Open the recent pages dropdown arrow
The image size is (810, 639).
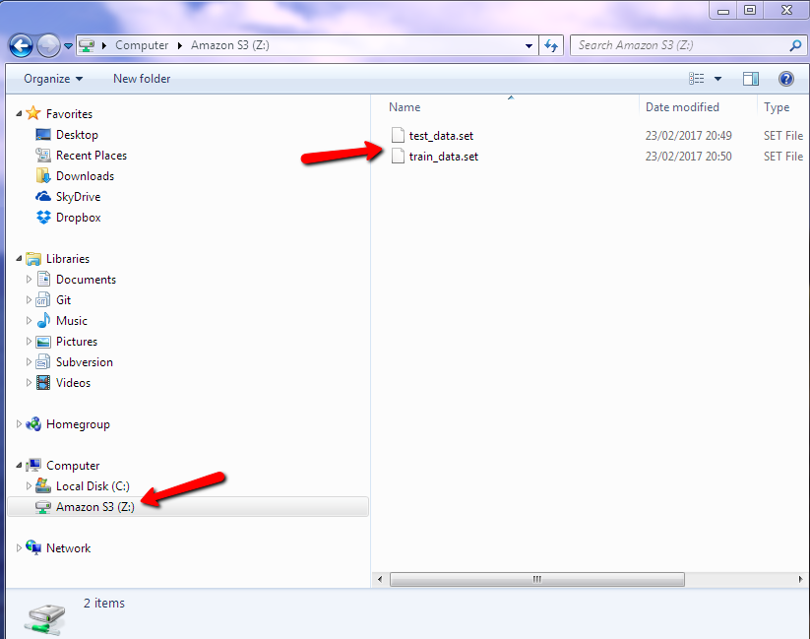(x=68, y=46)
